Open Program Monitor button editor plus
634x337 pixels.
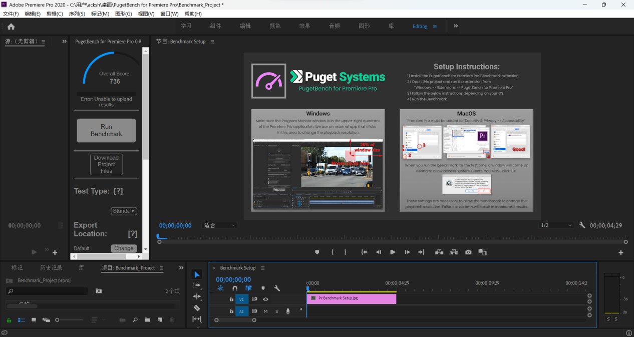point(621,253)
